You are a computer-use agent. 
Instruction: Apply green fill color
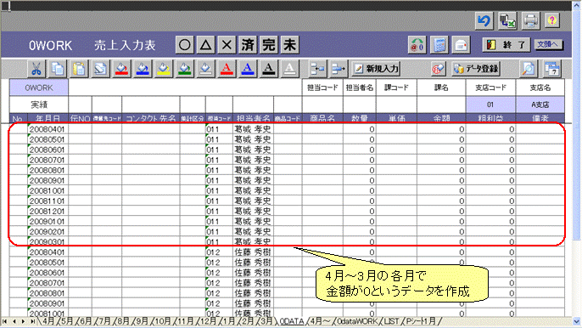pyautogui.click(x=185, y=69)
